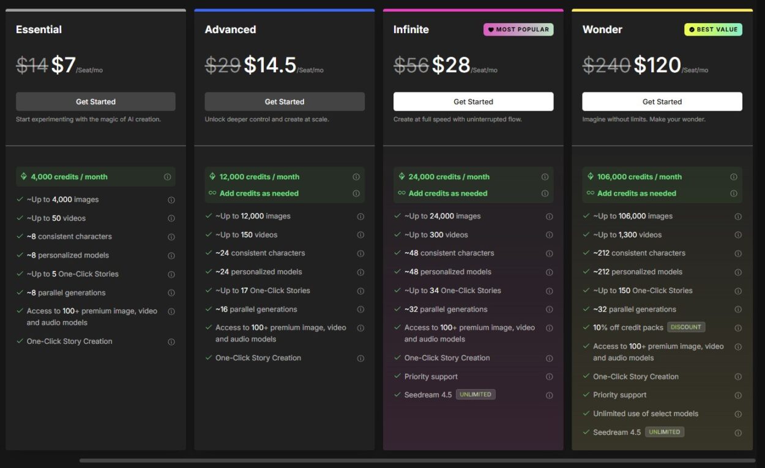The image size is (765, 468).
Task: Click Get Started under the Essential plan
Action: coord(95,102)
